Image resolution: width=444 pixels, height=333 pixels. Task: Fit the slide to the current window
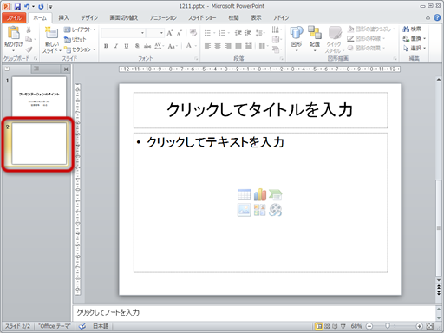430,326
